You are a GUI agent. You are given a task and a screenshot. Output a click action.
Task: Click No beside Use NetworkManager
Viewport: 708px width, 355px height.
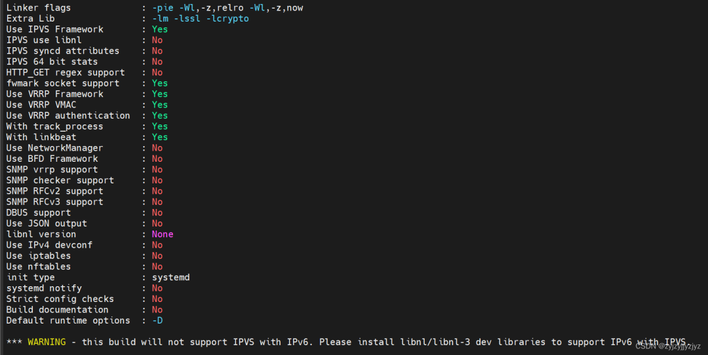coord(157,148)
